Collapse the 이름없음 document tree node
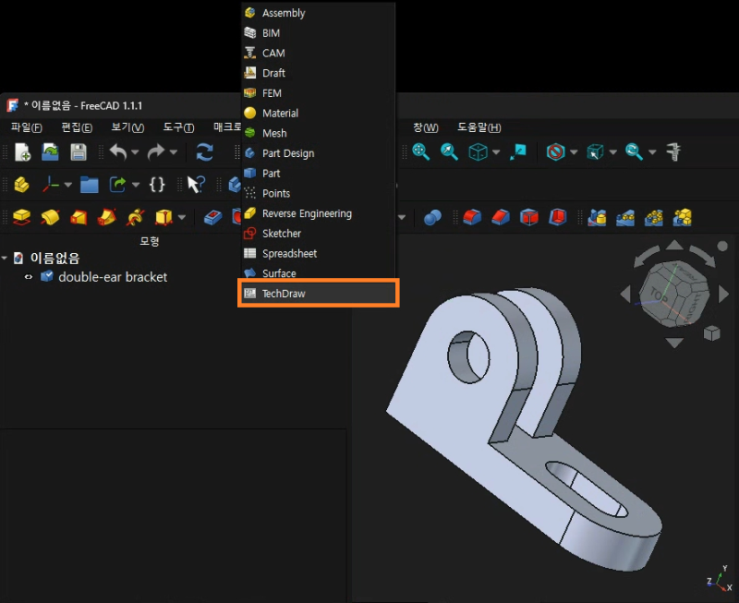The image size is (739, 603). [x=5, y=258]
